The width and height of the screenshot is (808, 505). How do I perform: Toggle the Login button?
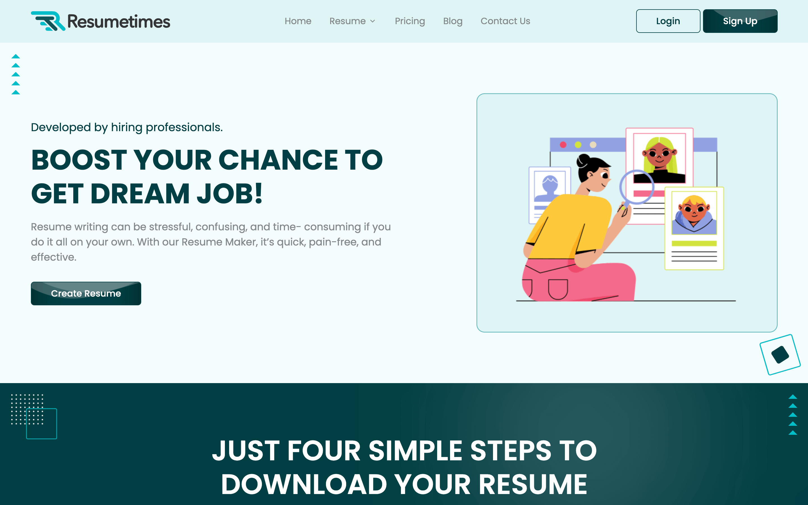[x=667, y=21]
